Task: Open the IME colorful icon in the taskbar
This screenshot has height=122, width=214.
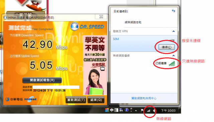Action: pos(107,110)
